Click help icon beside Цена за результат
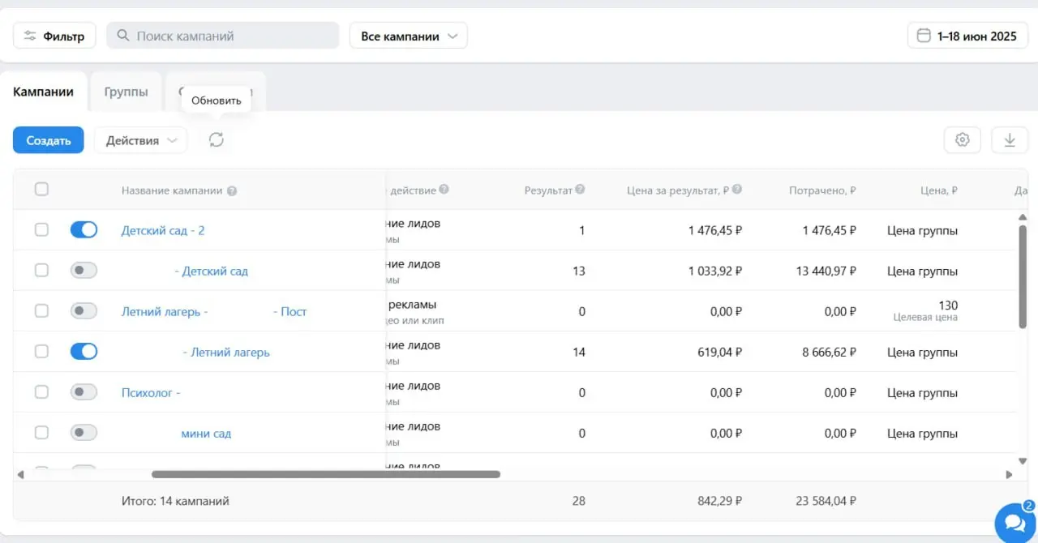The width and height of the screenshot is (1038, 543). (x=737, y=190)
